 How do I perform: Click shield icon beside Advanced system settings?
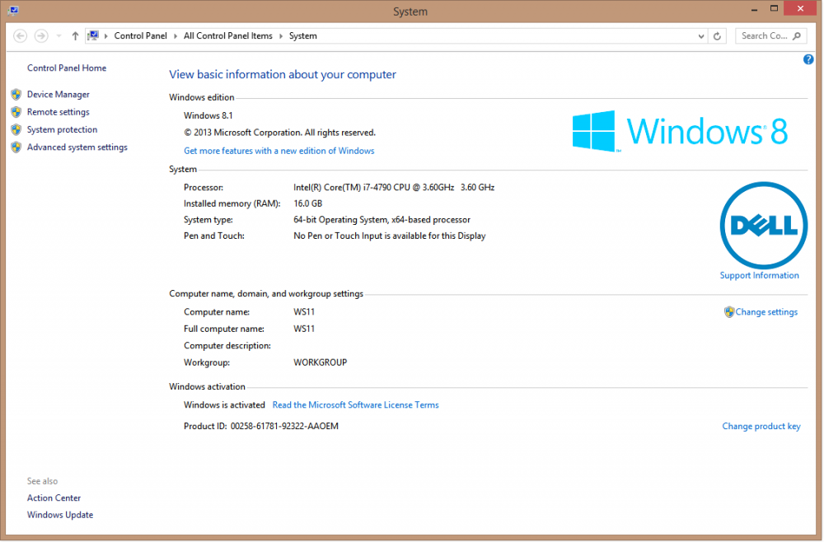(x=16, y=147)
